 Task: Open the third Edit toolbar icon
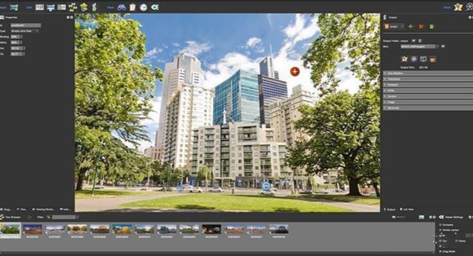61,7
